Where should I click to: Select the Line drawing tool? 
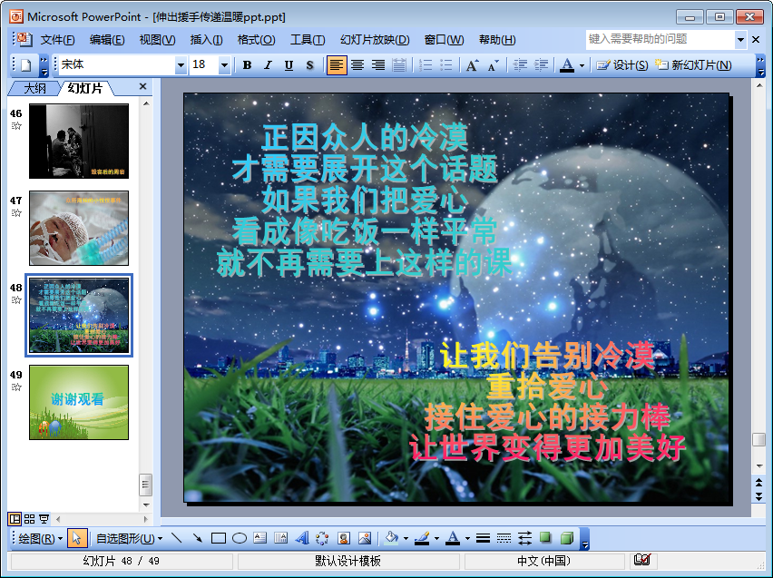point(176,539)
